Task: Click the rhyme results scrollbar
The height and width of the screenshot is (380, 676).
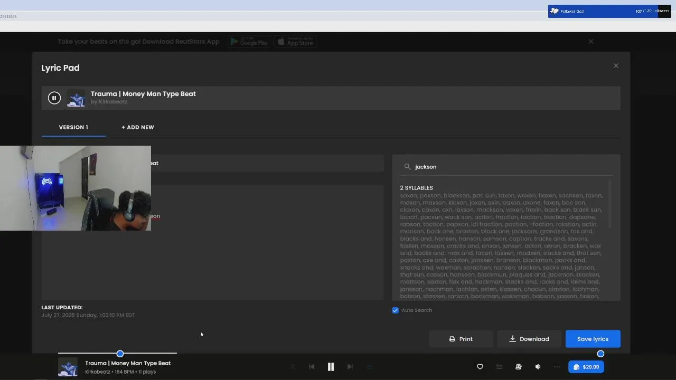Action: tap(611, 204)
